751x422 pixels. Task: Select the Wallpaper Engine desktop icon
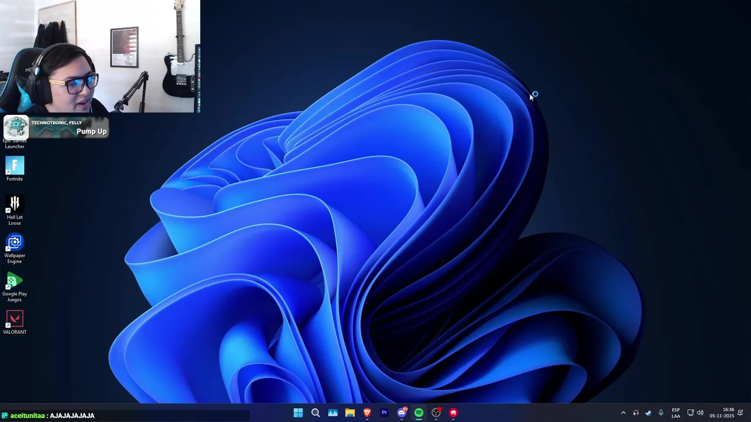click(x=15, y=249)
